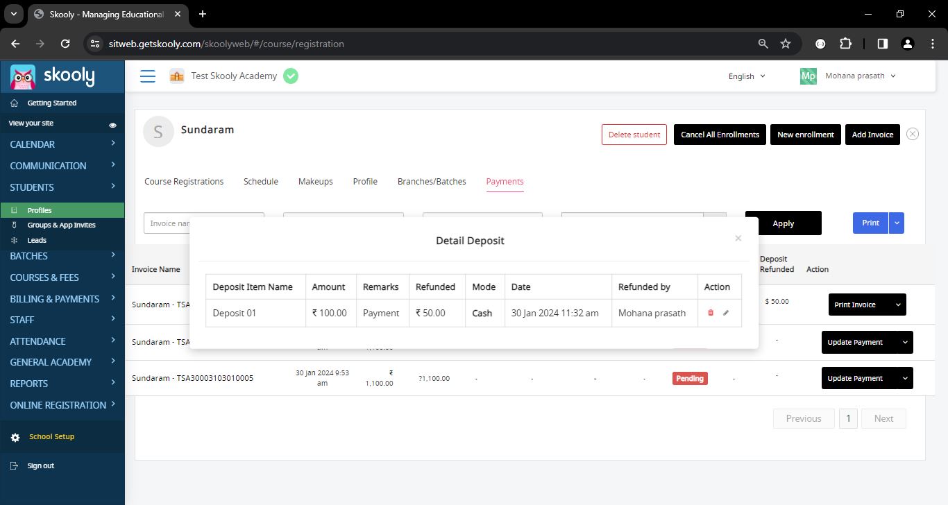This screenshot has height=505, width=948.
Task: Expand the BILLING & PAYMENTS section
Action: tap(62, 299)
